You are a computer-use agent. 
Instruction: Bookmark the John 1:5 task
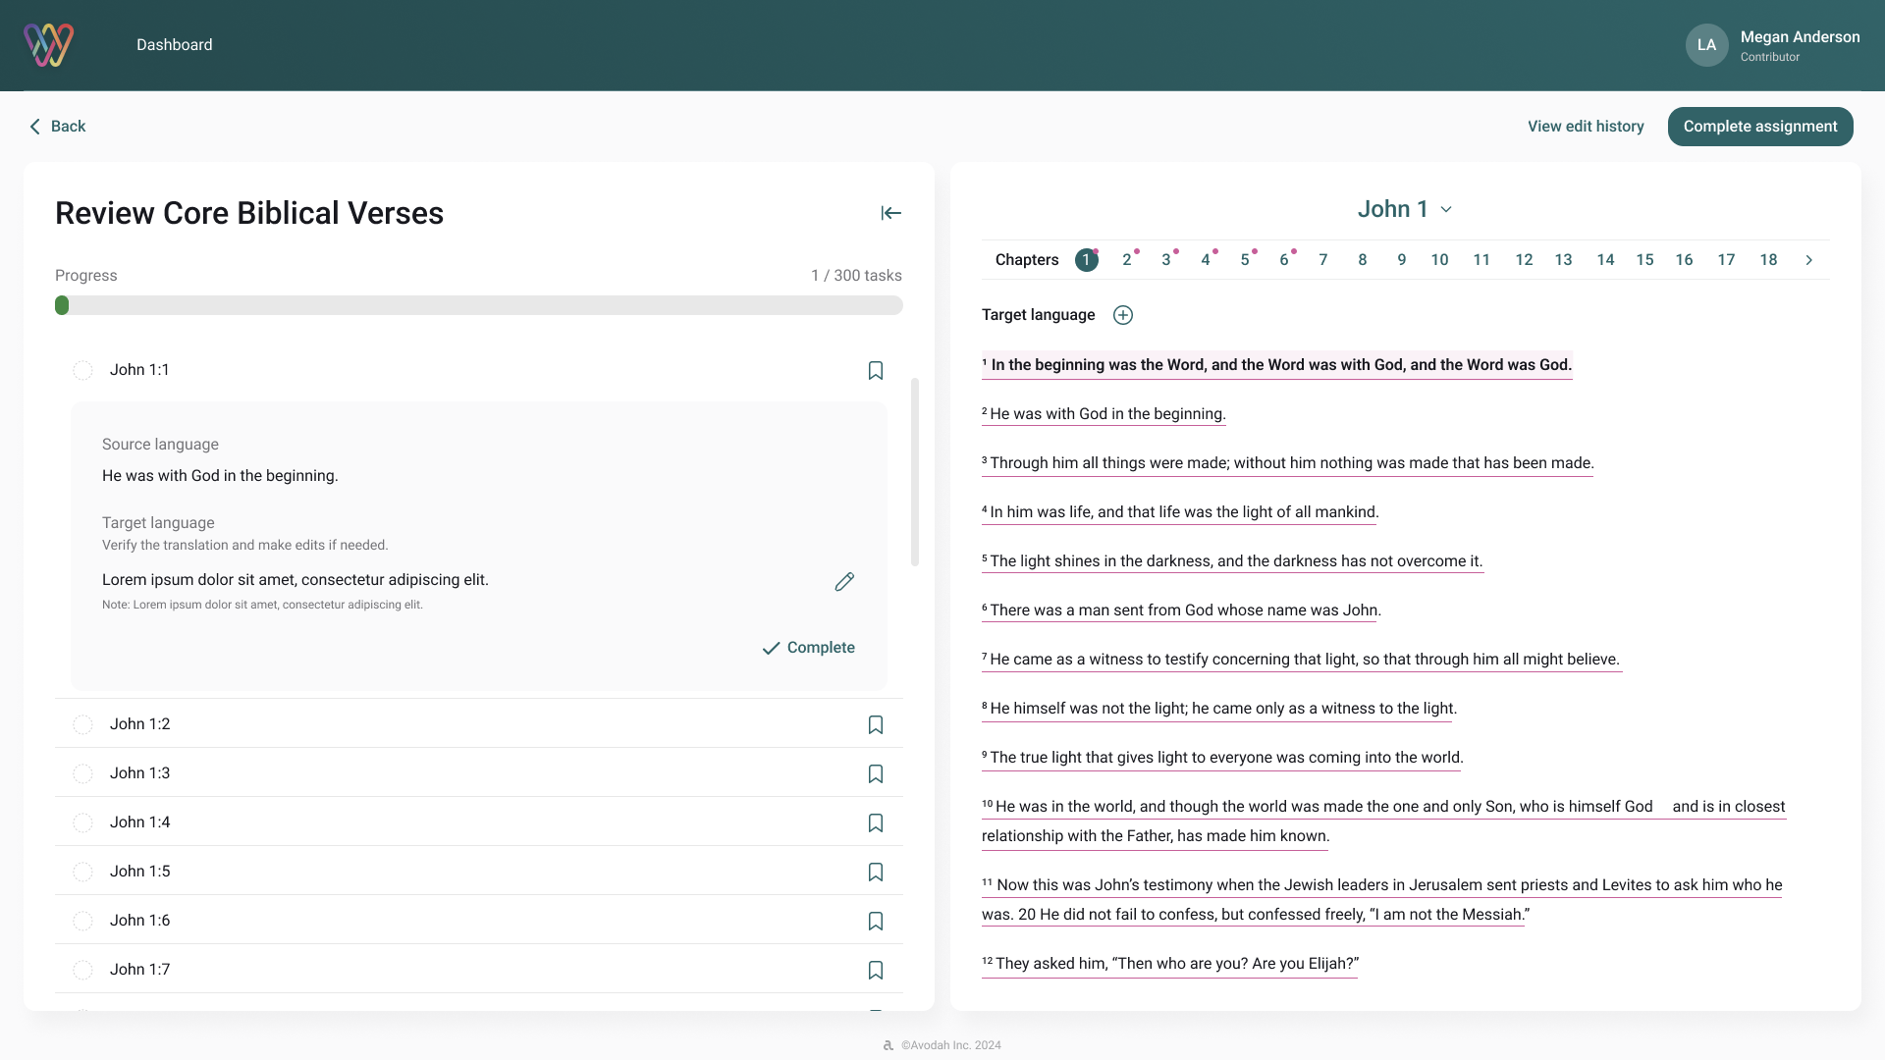[x=876, y=872]
